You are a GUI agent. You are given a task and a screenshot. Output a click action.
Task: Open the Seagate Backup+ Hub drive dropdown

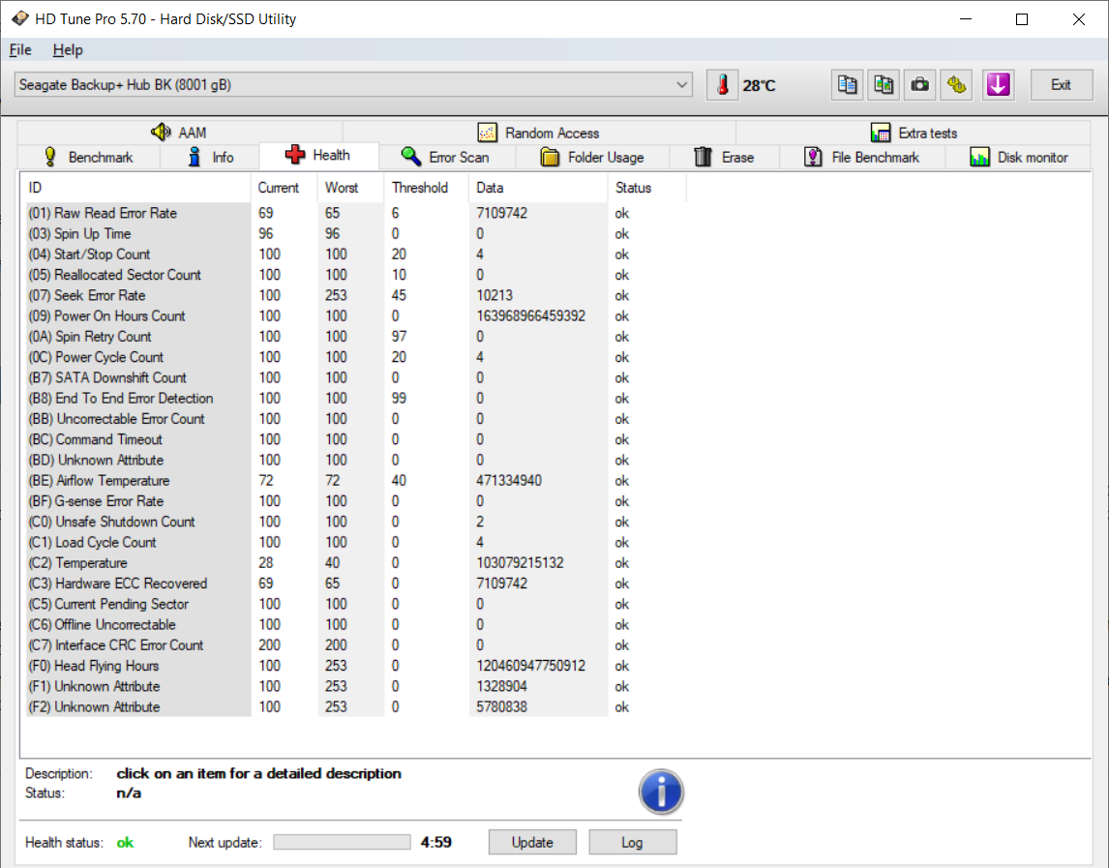pyautogui.click(x=353, y=85)
